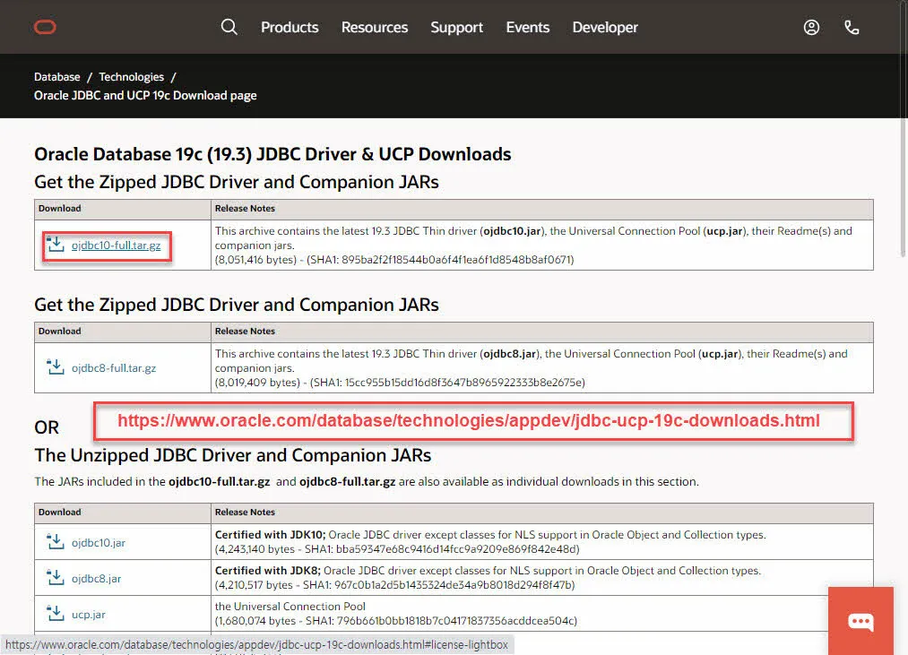Screen dimensions: 908x655
Task: Open the search magnifier icon
Action: [x=229, y=27]
